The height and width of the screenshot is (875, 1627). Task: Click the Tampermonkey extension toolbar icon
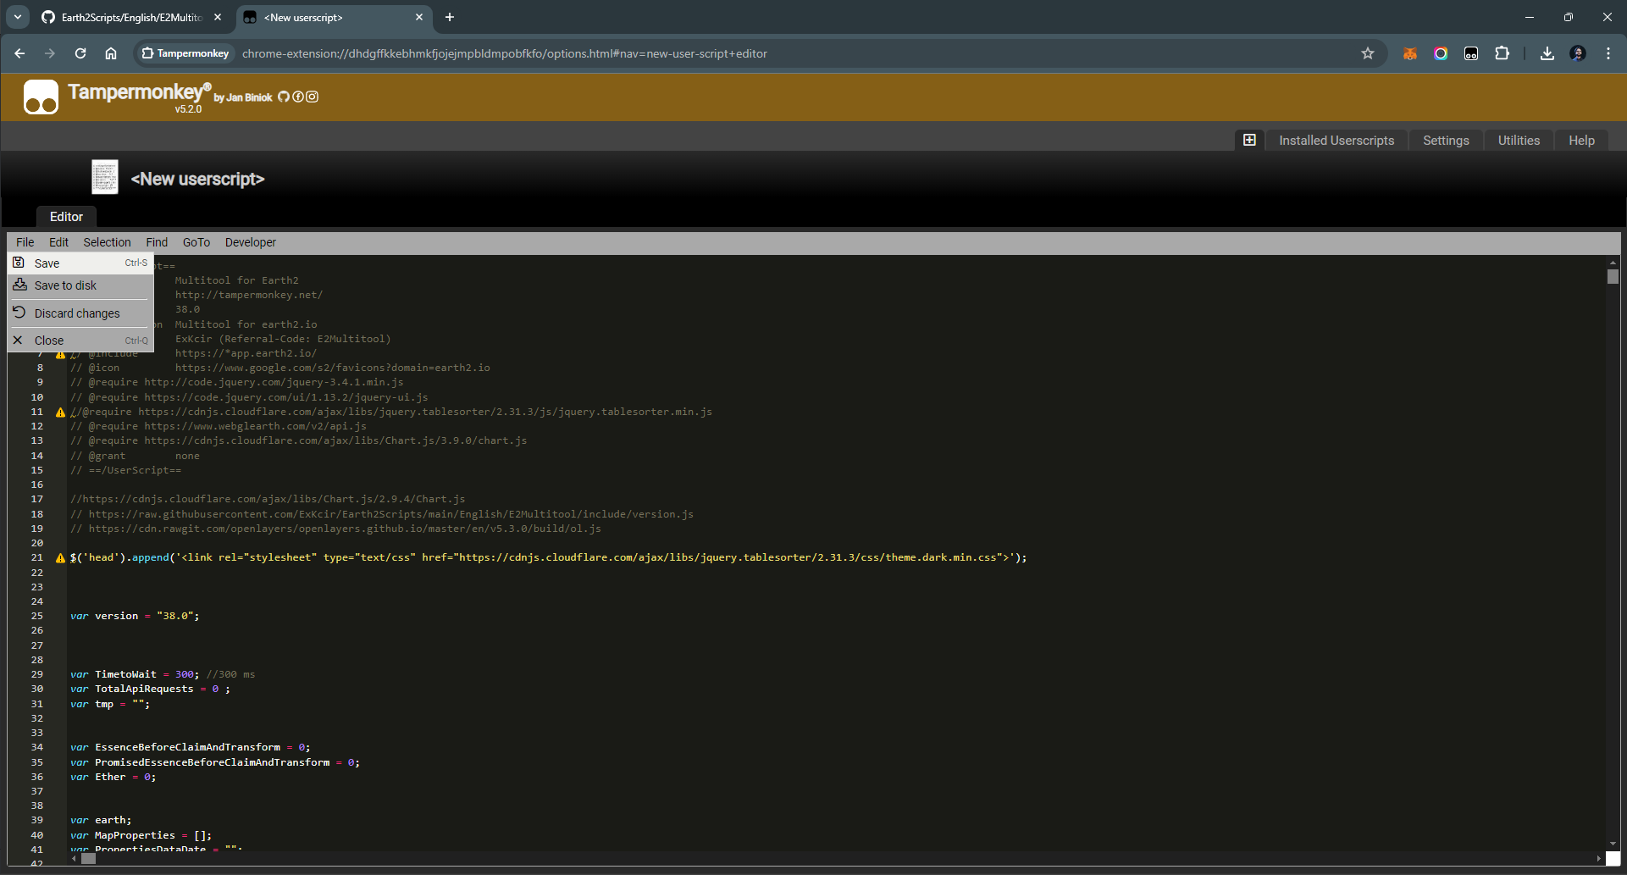coord(1471,53)
